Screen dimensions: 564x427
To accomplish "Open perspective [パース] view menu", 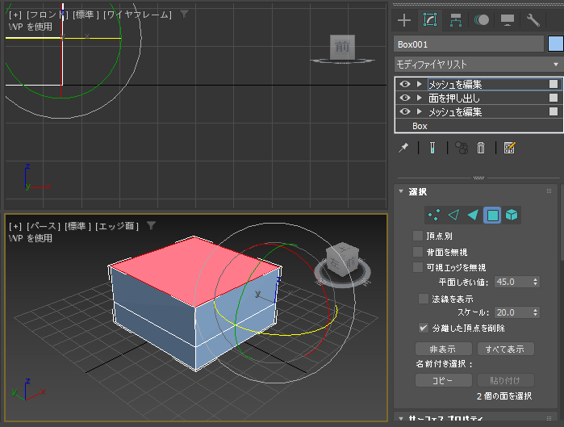I will coord(43,226).
